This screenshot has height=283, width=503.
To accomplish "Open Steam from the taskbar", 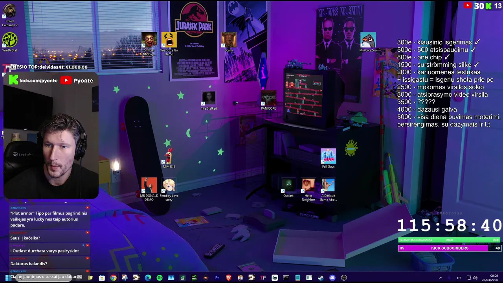I will pyautogui.click(x=321, y=278).
